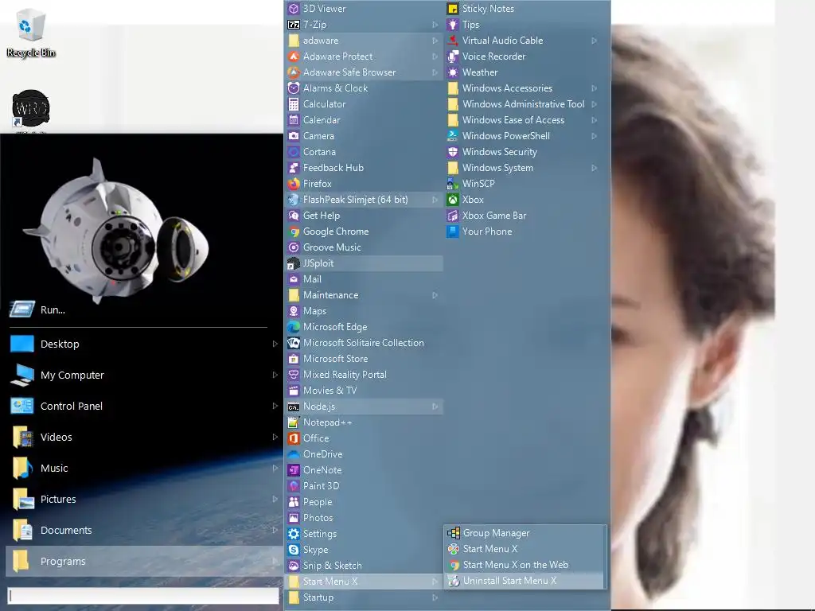Open Feedback Hub
The height and width of the screenshot is (611, 815).
point(364,168)
